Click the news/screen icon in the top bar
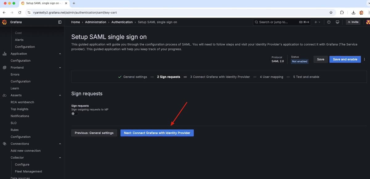Screen dimensions: 370x179 pos(337,22)
